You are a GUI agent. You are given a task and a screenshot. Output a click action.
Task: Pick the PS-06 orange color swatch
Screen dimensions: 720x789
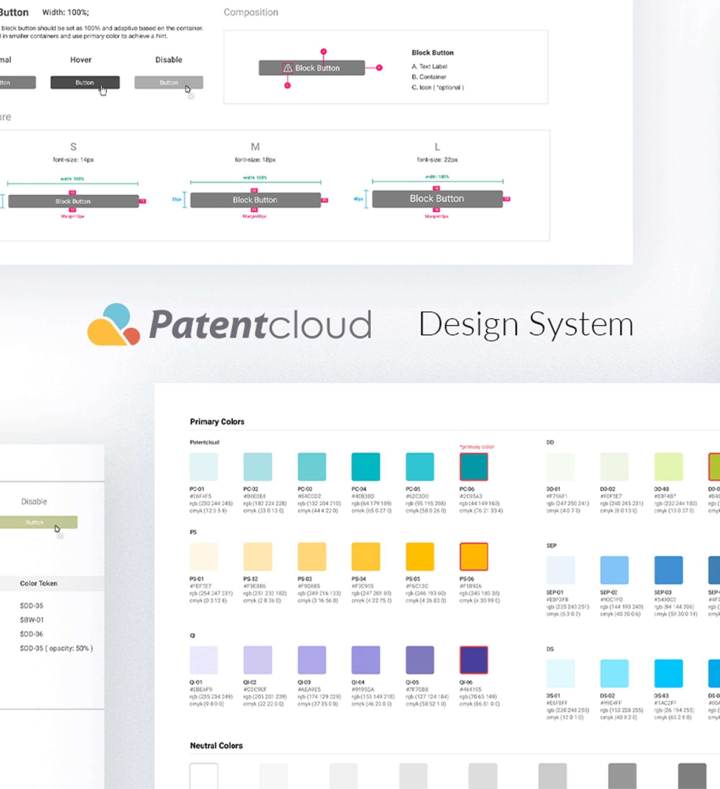[473, 556]
